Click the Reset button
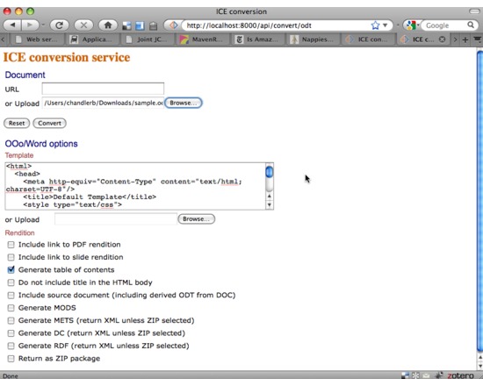Image resolution: width=483 pixels, height=386 pixels. 17,123
